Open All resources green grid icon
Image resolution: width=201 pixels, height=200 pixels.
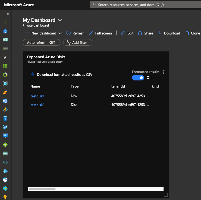tap(5, 66)
